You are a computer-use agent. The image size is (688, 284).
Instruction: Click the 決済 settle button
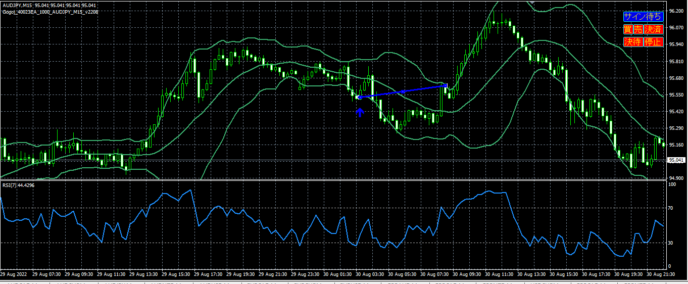point(653,29)
